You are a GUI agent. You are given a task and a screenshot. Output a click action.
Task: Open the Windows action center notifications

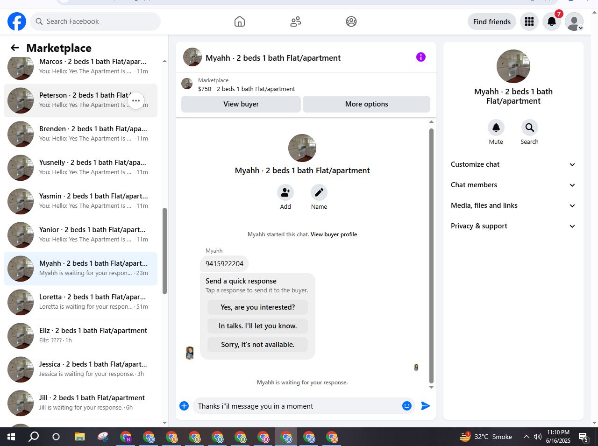click(x=584, y=437)
